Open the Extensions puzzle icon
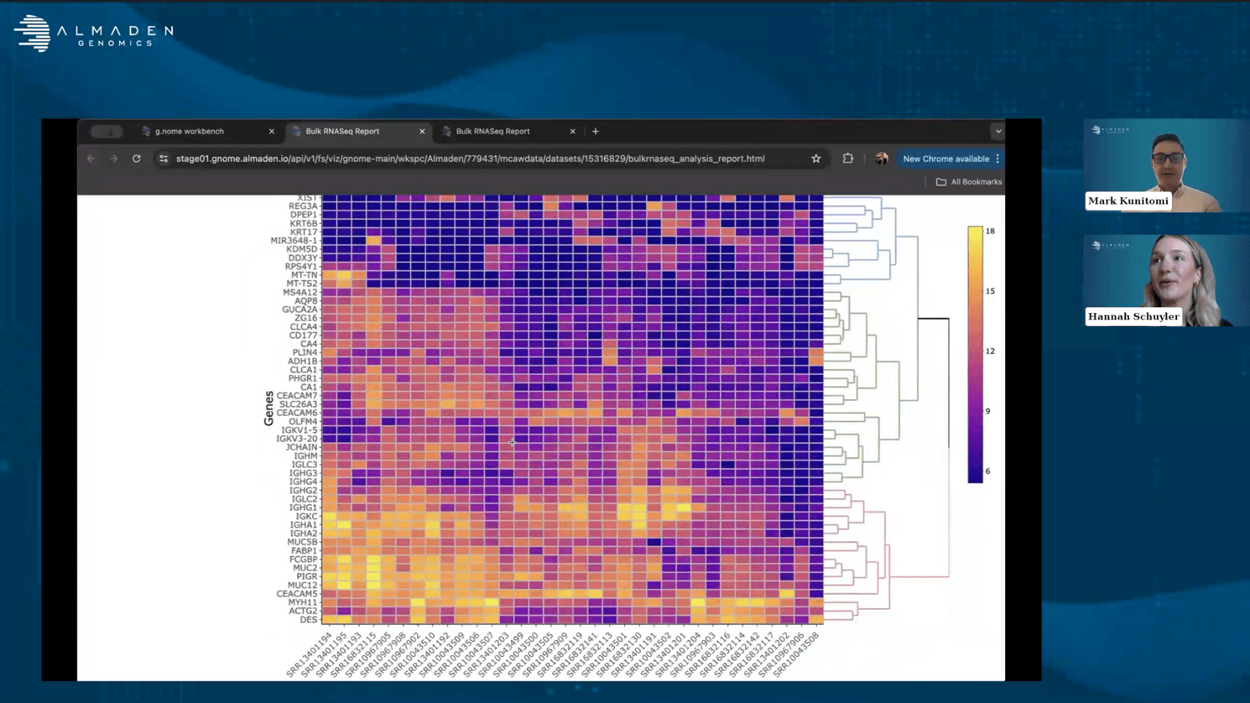This screenshot has width=1250, height=703. pos(848,158)
